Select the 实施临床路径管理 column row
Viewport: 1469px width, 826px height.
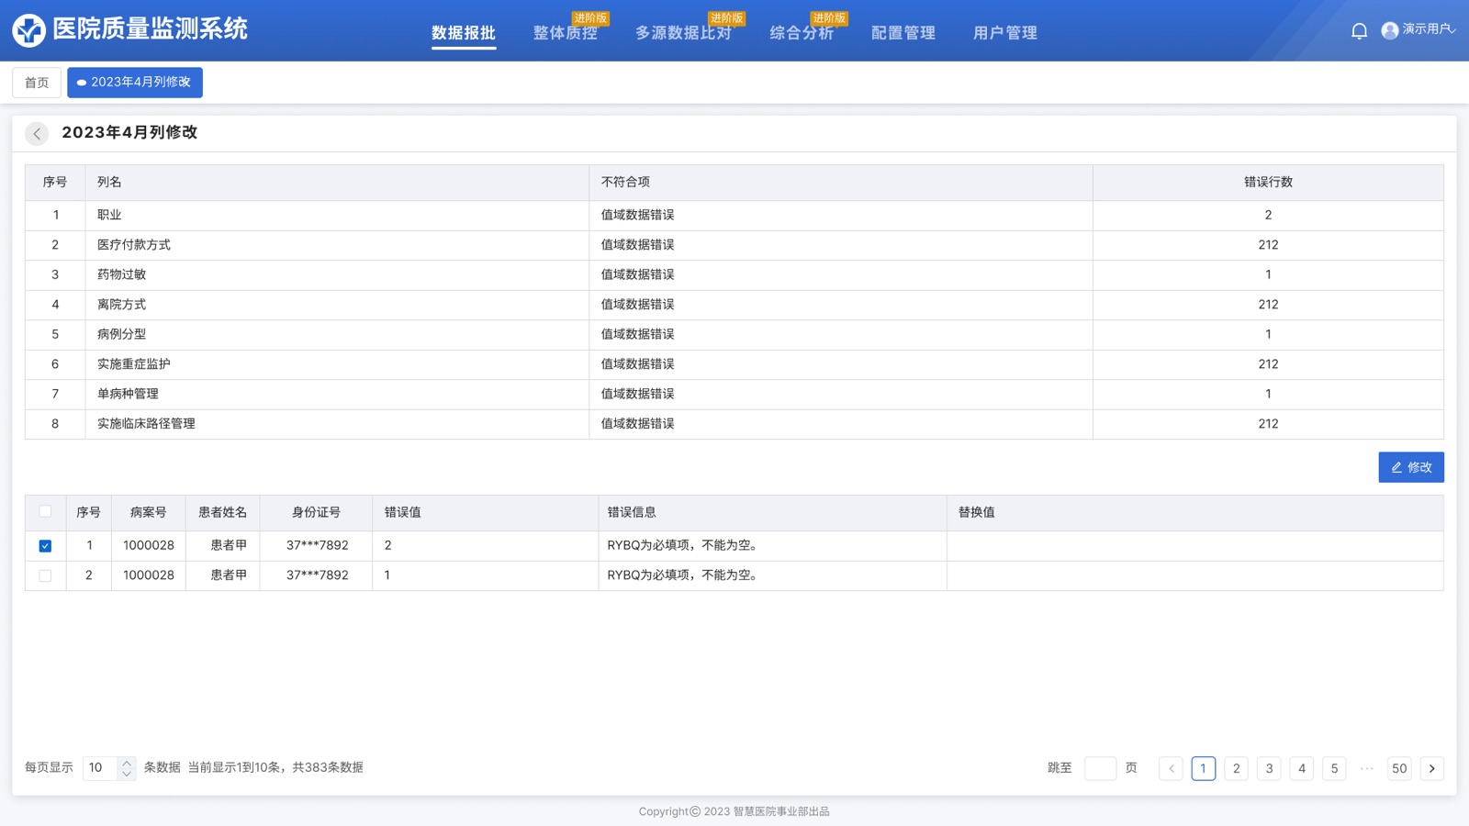(x=734, y=424)
